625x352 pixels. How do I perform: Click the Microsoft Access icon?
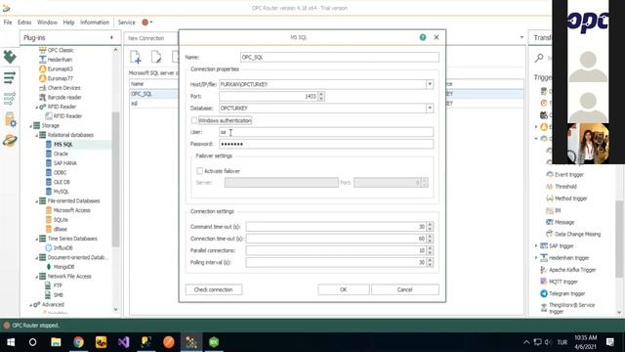[49, 210]
